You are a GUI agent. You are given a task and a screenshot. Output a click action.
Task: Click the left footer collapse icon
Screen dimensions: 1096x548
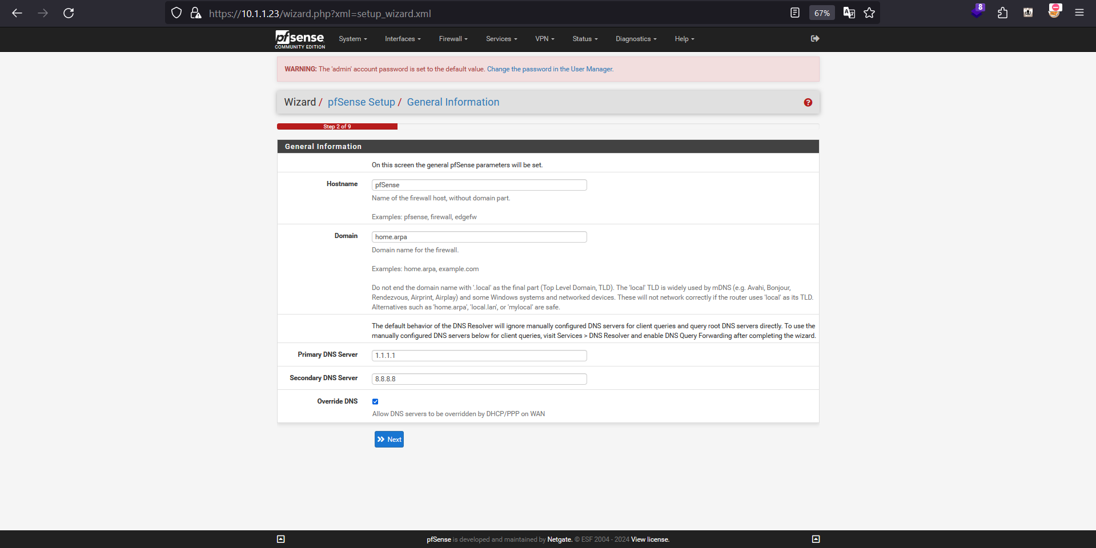[x=280, y=539]
